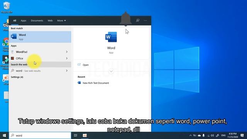Open Task View on the taskbar
Image resolution: width=247 pixels, height=139 pixels.
76,136
